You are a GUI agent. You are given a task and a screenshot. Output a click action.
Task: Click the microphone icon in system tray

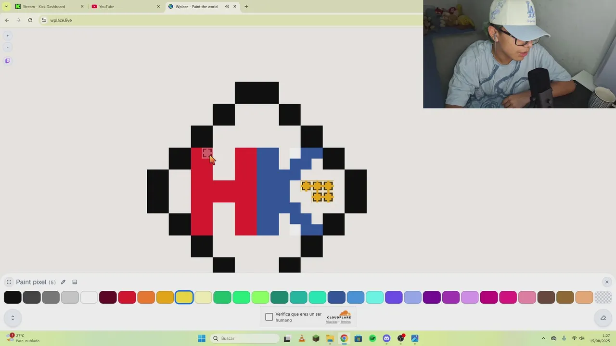coord(564,338)
